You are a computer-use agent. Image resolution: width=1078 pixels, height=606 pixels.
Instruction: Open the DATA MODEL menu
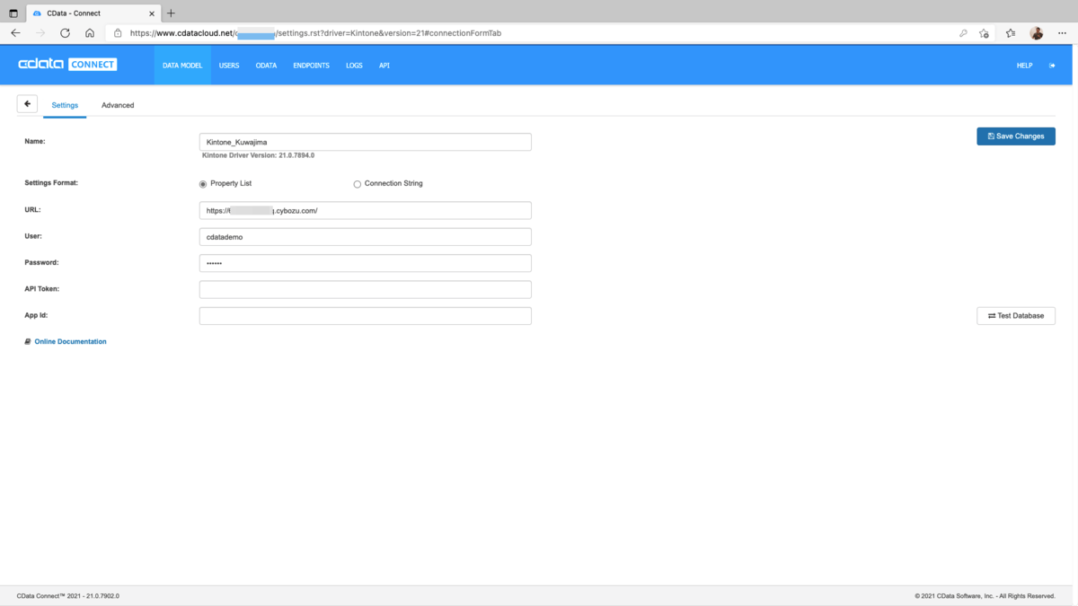[182, 66]
